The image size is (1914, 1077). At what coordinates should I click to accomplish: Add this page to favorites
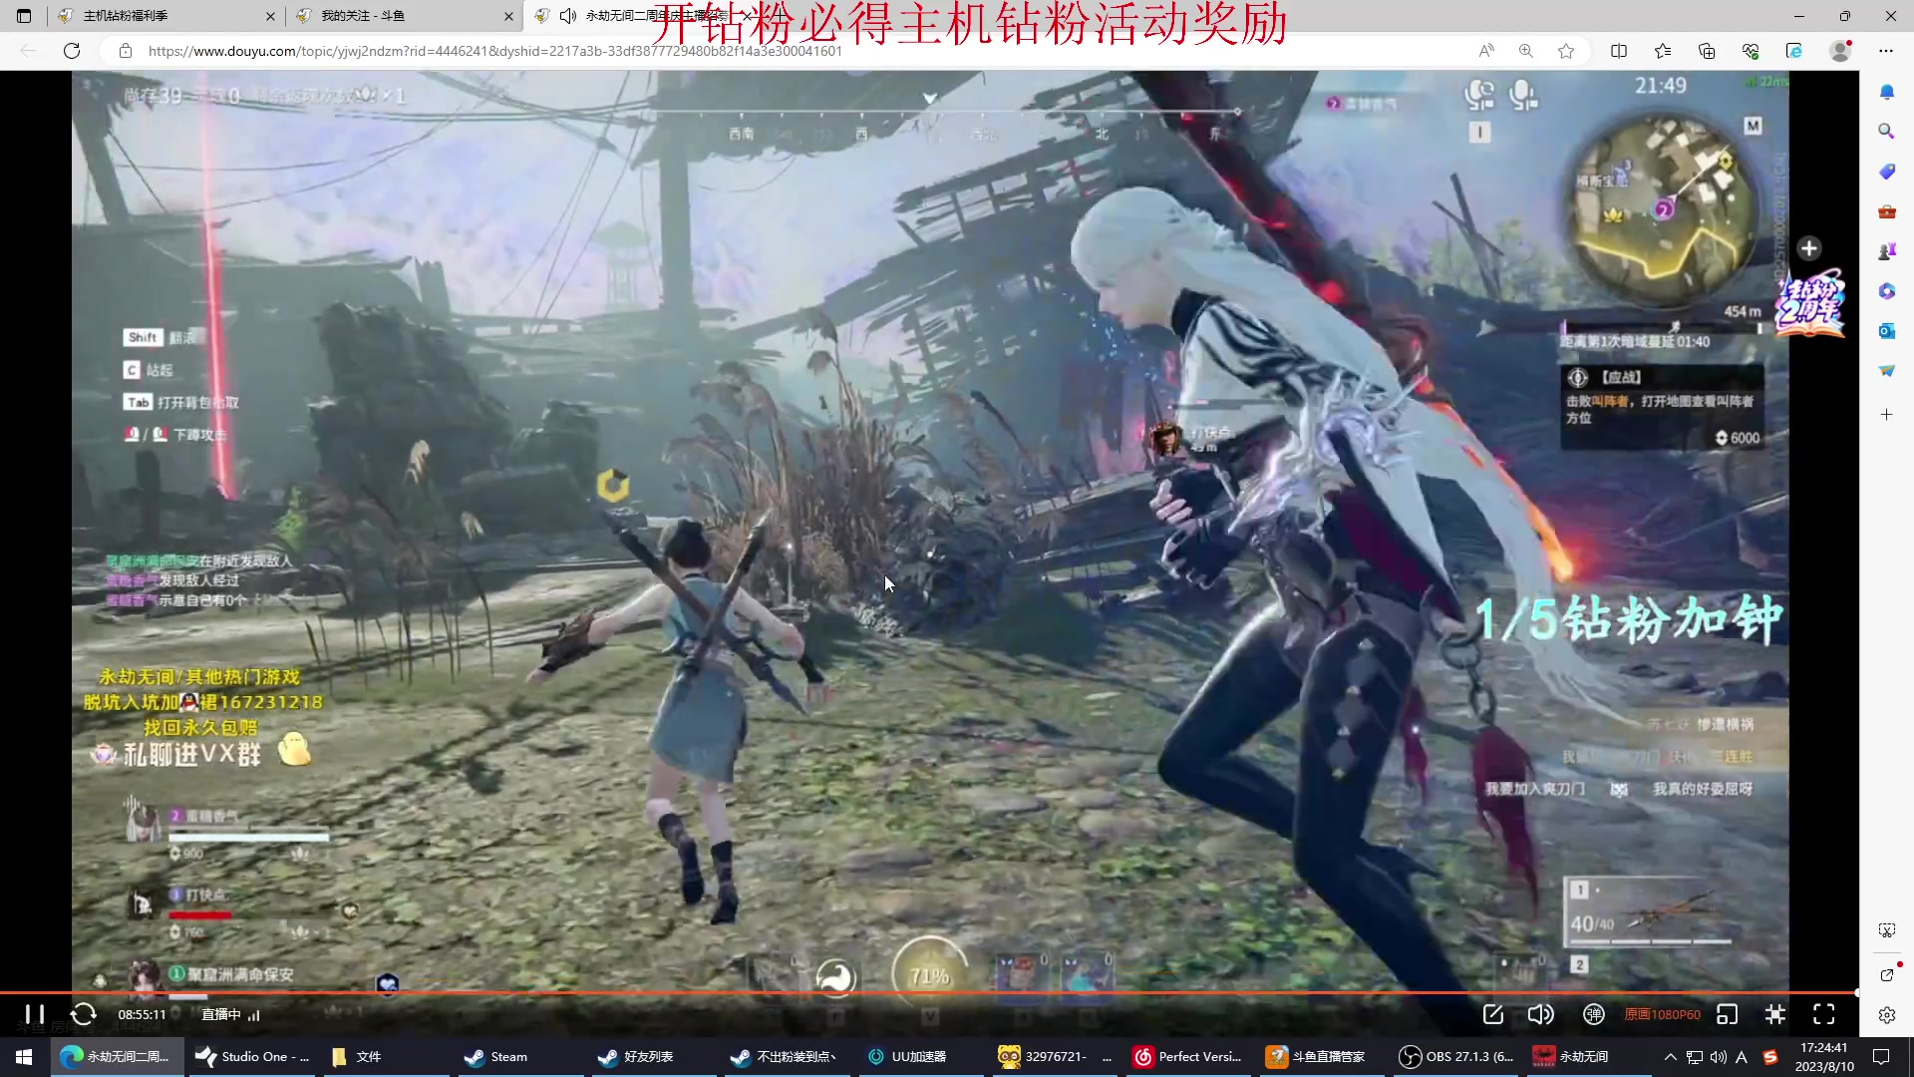(x=1566, y=51)
